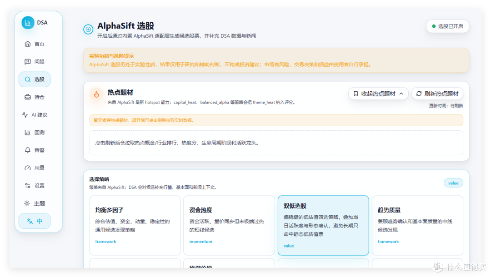Go to 首页 menu label

point(40,44)
